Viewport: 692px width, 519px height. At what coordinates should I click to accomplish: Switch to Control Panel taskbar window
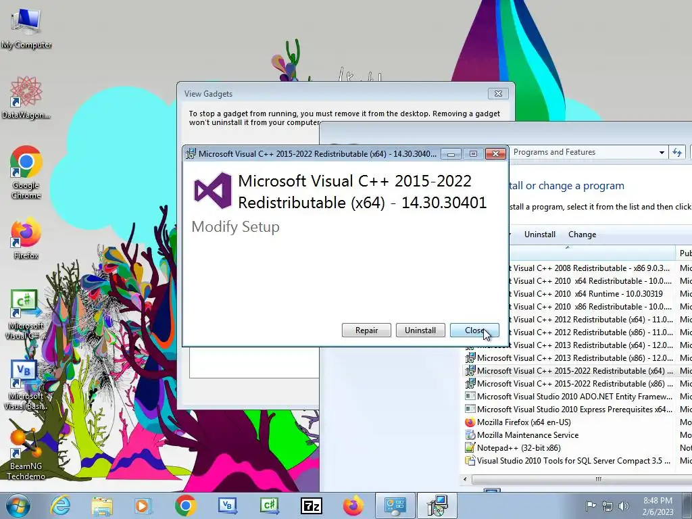[x=395, y=505]
